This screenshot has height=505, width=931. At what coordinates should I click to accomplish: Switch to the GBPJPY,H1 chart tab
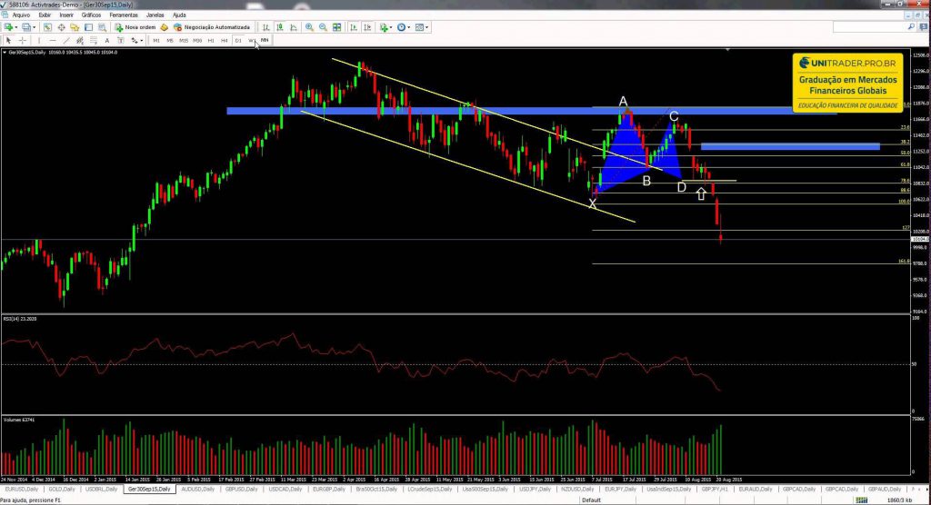click(715, 490)
